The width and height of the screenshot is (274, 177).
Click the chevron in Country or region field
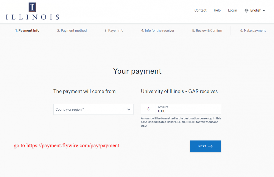(129, 109)
